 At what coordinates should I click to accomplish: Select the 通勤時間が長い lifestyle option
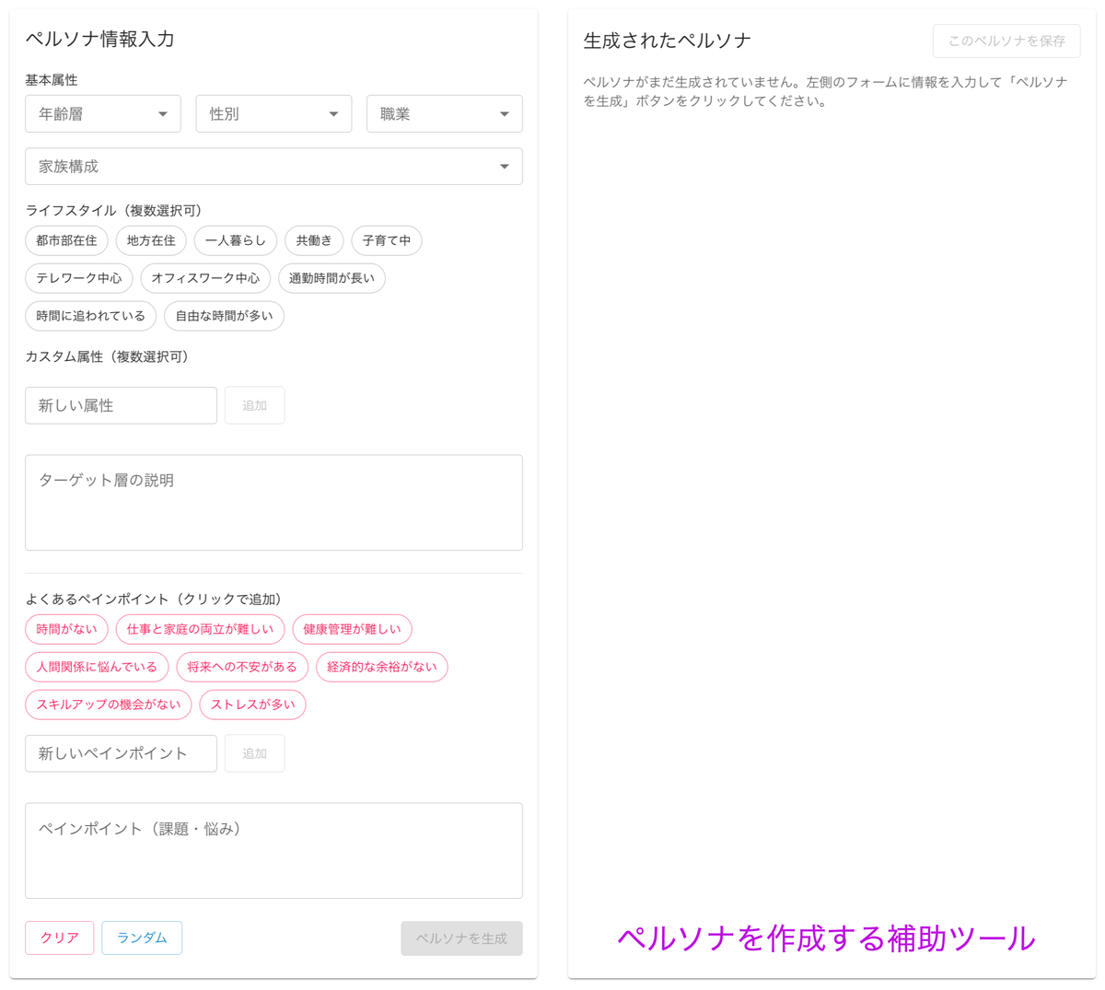click(x=331, y=278)
